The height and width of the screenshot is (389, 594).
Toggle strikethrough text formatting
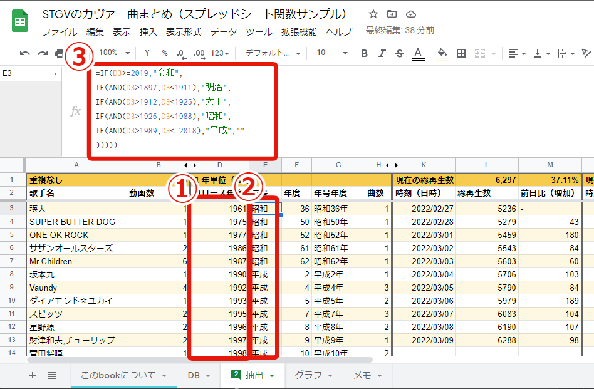(400, 53)
